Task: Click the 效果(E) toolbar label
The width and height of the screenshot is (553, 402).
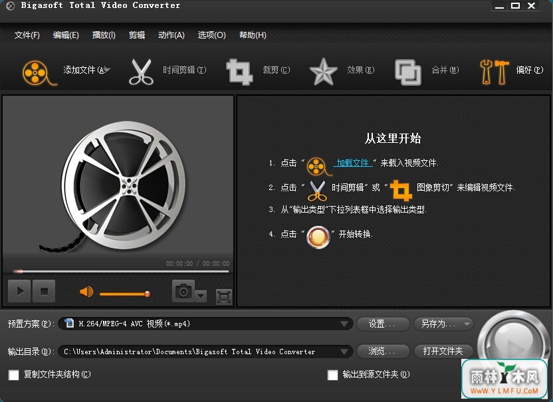Action: click(360, 70)
